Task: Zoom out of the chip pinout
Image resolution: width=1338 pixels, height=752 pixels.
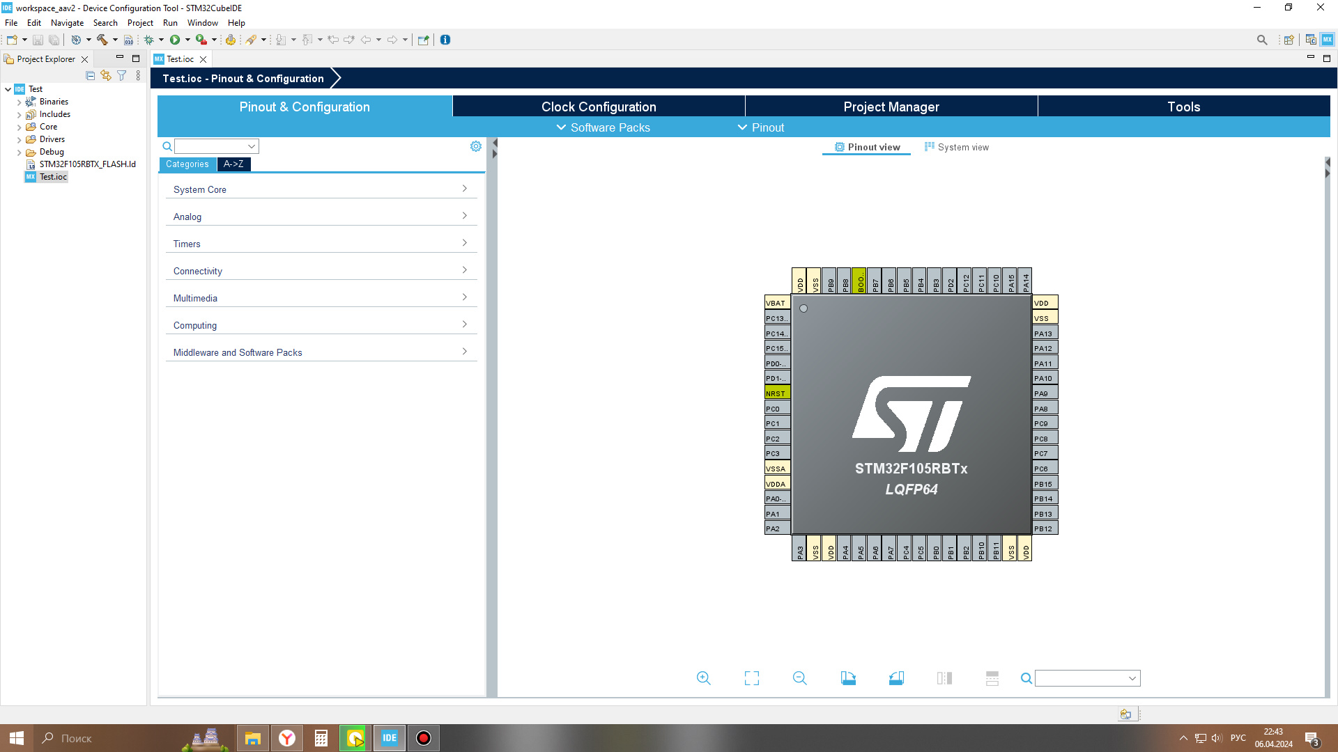Action: click(800, 678)
